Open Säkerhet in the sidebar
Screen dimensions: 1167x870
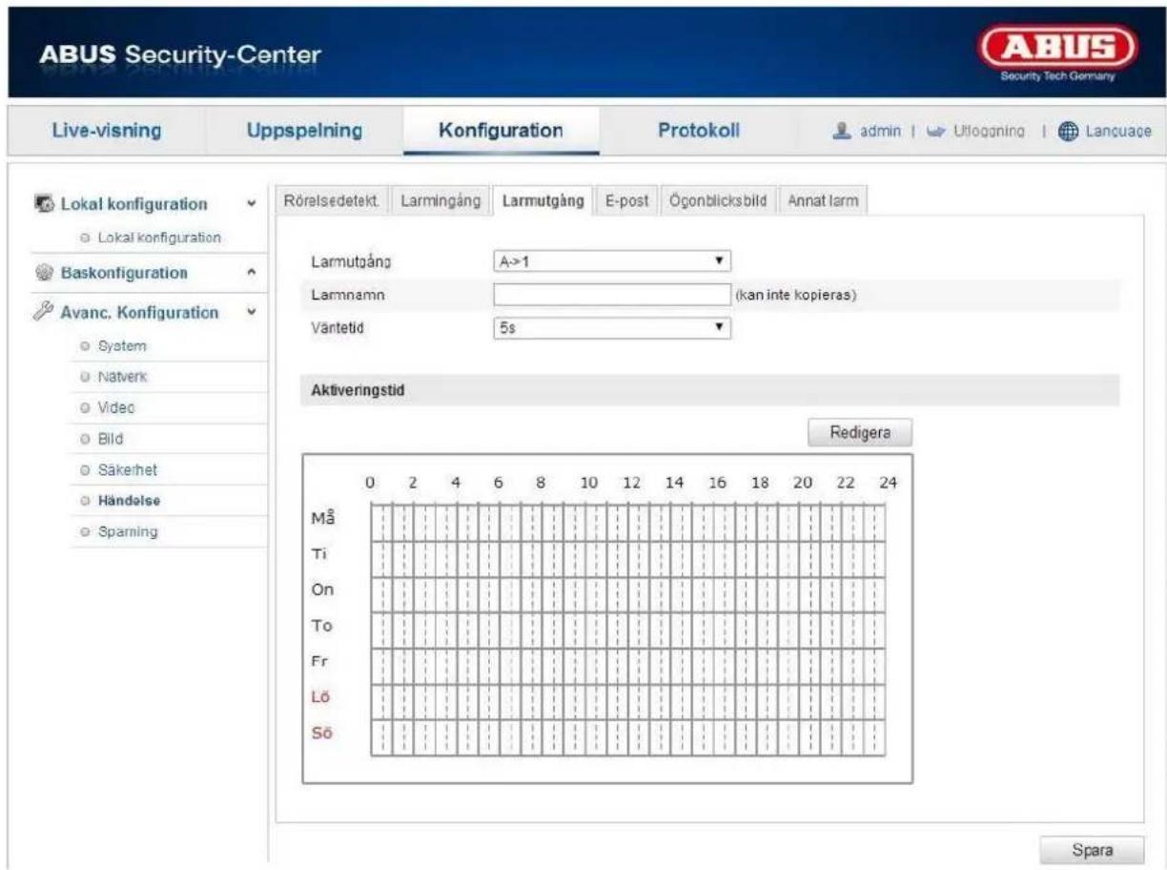coord(127,469)
